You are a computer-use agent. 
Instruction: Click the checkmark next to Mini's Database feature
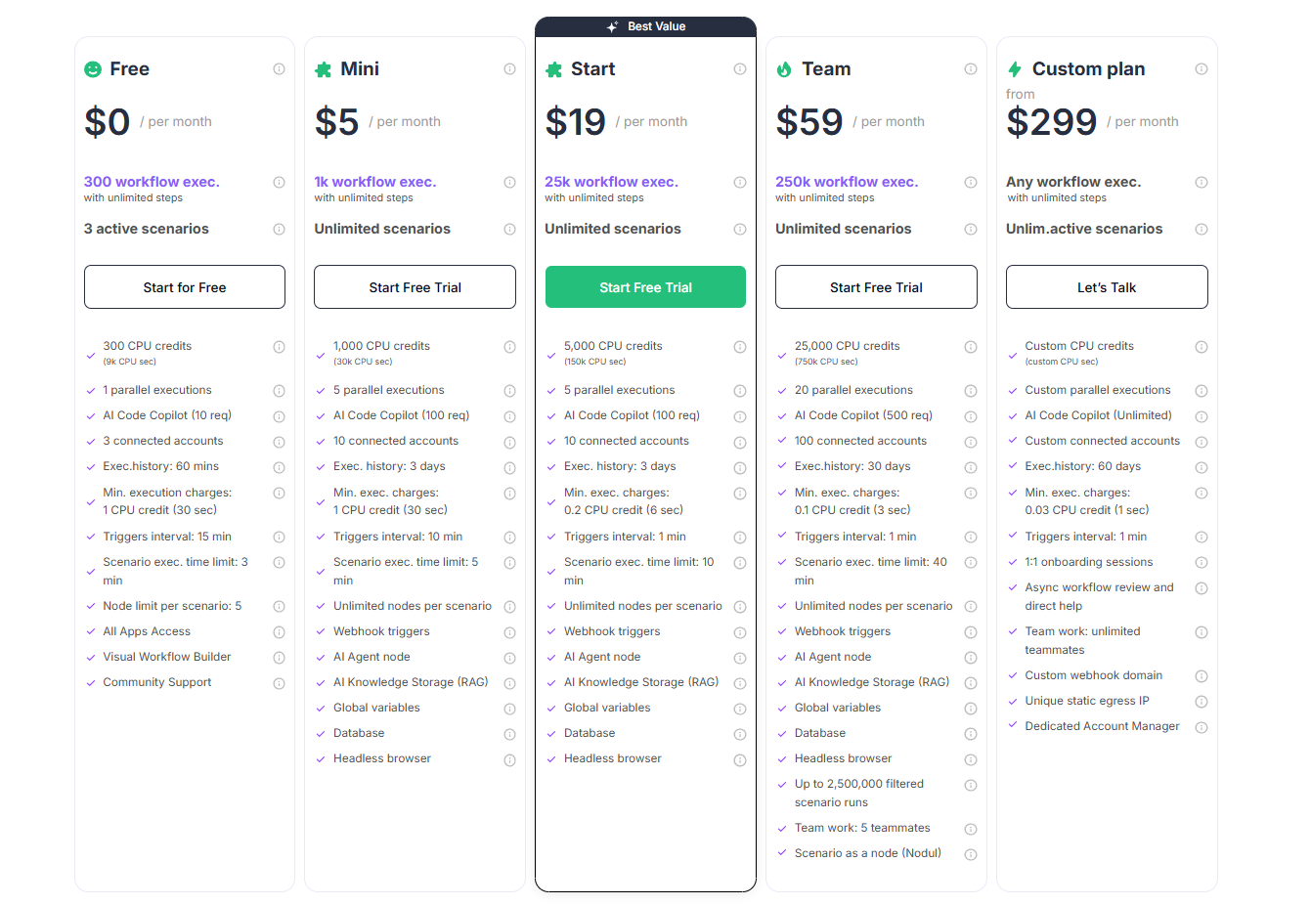320,733
